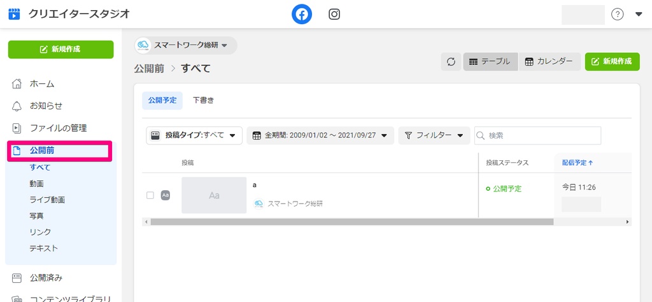Click the post title a
Viewport: 652px width, 302px height.
[x=255, y=185]
